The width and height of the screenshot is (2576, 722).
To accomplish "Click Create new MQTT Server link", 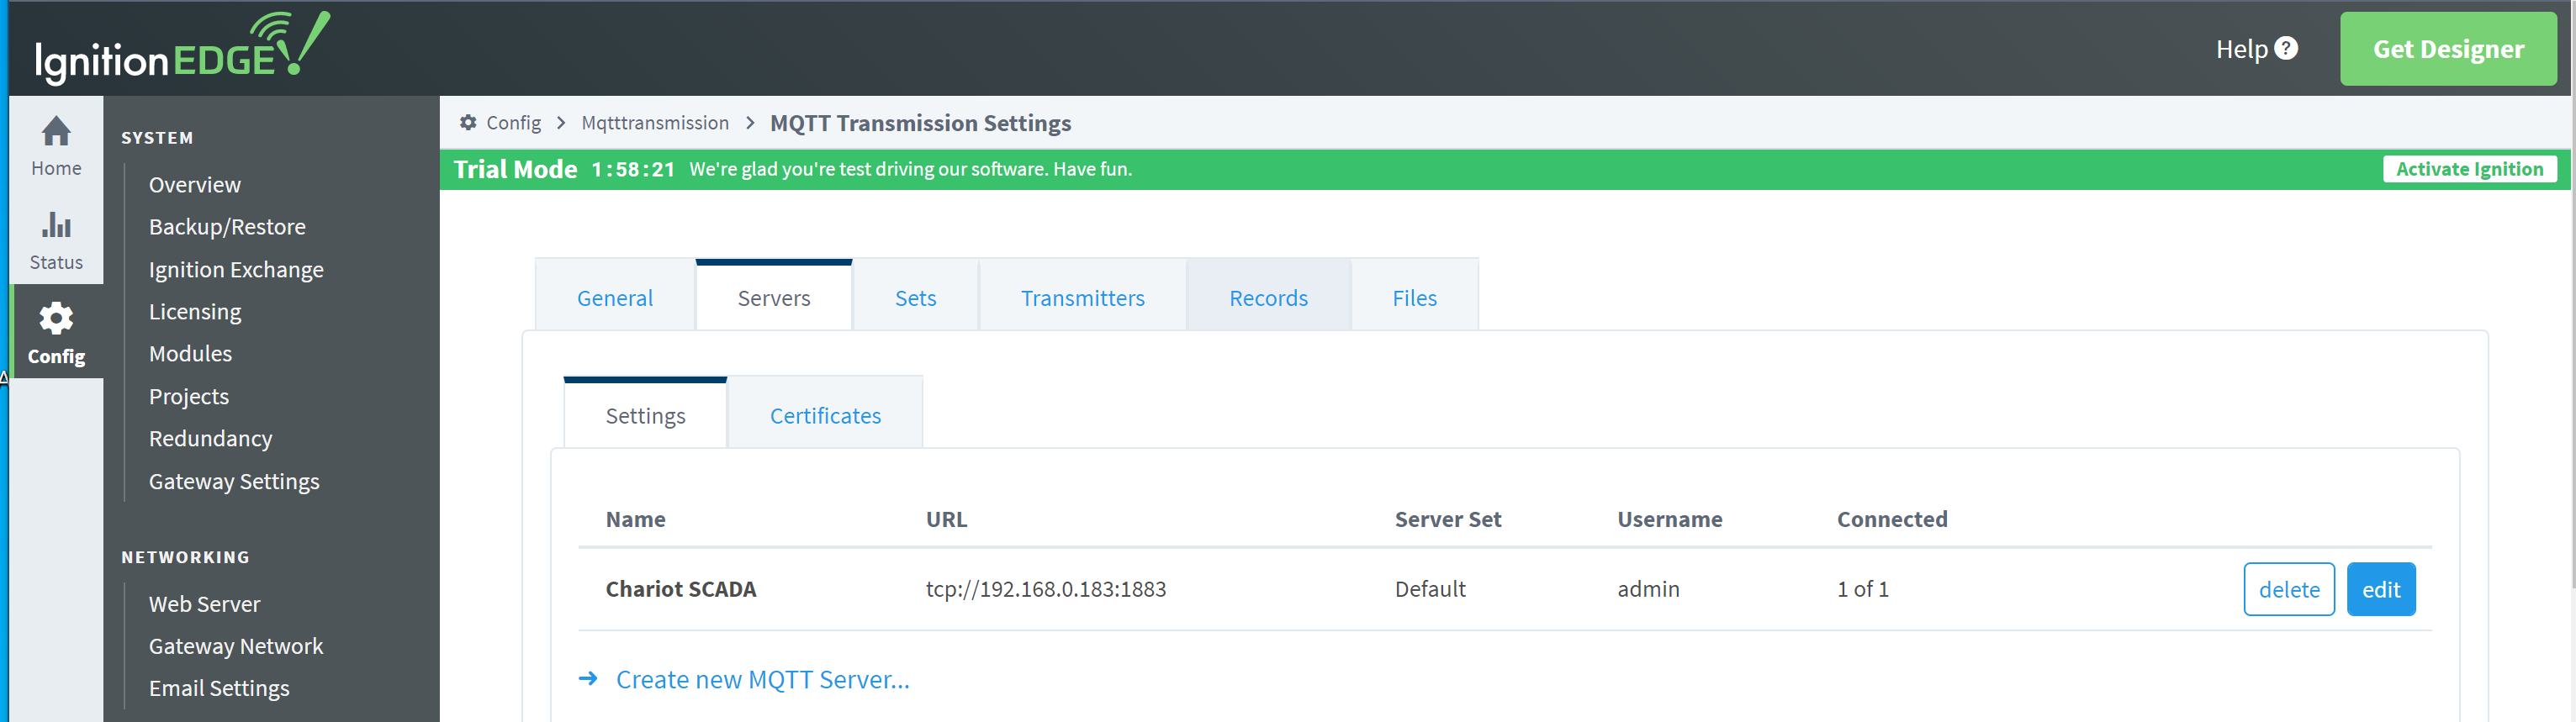I will pyautogui.click(x=762, y=679).
